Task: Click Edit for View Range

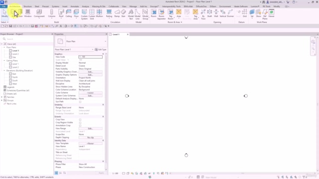Action: (x=91, y=129)
